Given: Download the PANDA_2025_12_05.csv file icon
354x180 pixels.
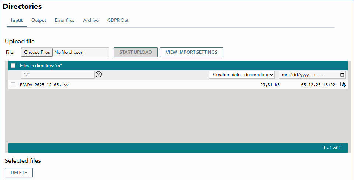Looking at the screenshot, I should pyautogui.click(x=343, y=85).
